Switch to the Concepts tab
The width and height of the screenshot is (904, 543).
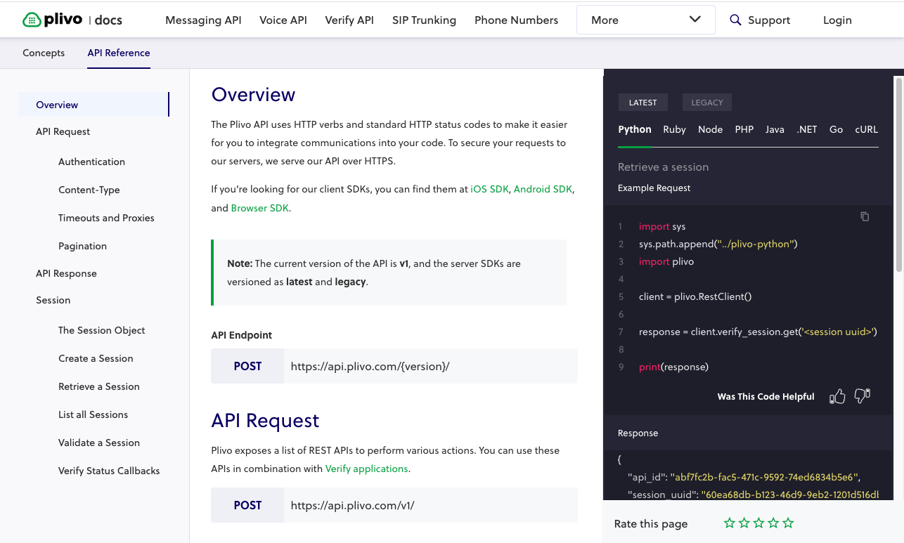44,53
